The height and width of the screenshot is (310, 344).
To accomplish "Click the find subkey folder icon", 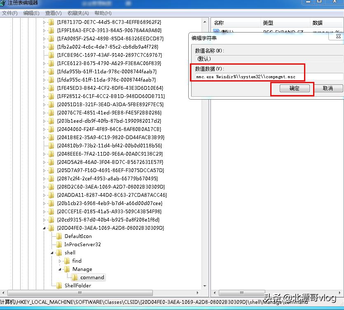I will pyautogui.click(x=66, y=261).
